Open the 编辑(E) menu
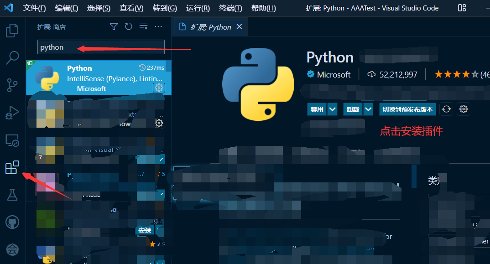 click(x=67, y=8)
